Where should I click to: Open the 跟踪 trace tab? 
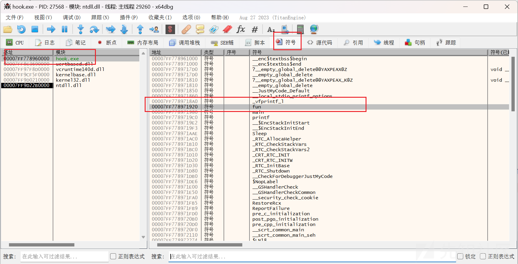pos(446,42)
